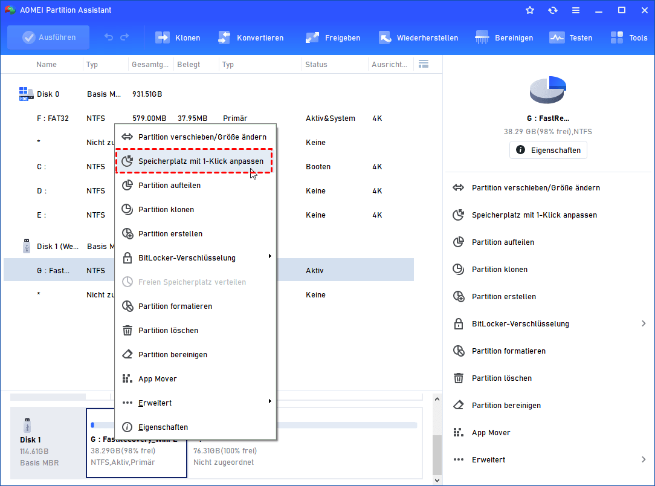Image resolution: width=655 pixels, height=486 pixels.
Task: Select Disk 1 block in disk map
Action: pos(48,442)
